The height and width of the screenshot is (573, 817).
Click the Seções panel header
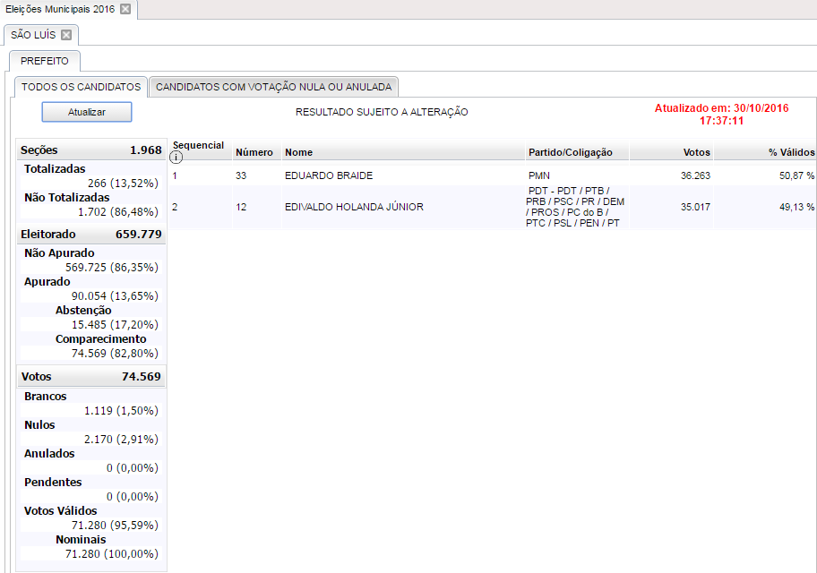point(91,150)
